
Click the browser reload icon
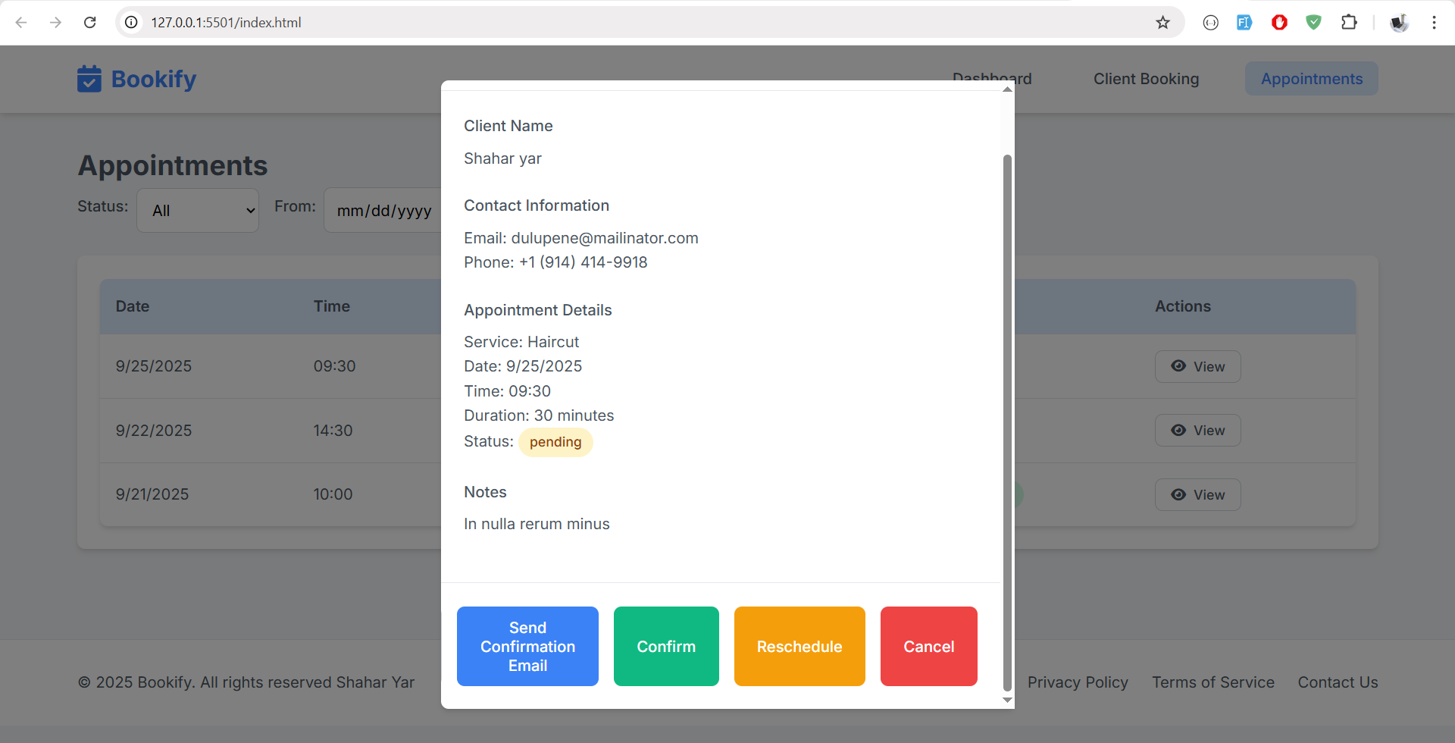(90, 23)
